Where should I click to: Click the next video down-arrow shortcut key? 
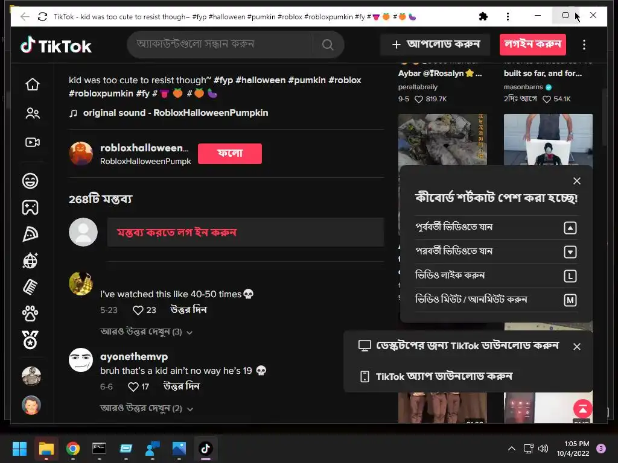(x=570, y=252)
